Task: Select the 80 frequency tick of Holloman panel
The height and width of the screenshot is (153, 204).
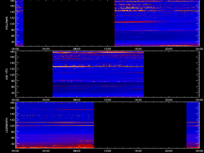Action: pyautogui.click(x=13, y=30)
